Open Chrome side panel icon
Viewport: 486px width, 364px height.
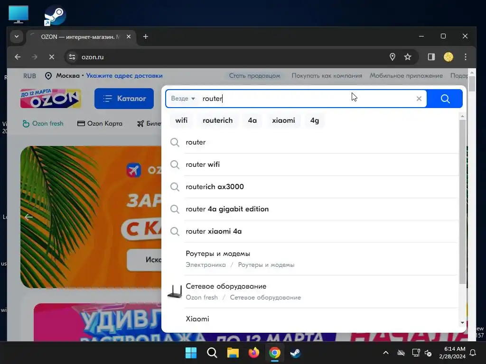click(431, 57)
